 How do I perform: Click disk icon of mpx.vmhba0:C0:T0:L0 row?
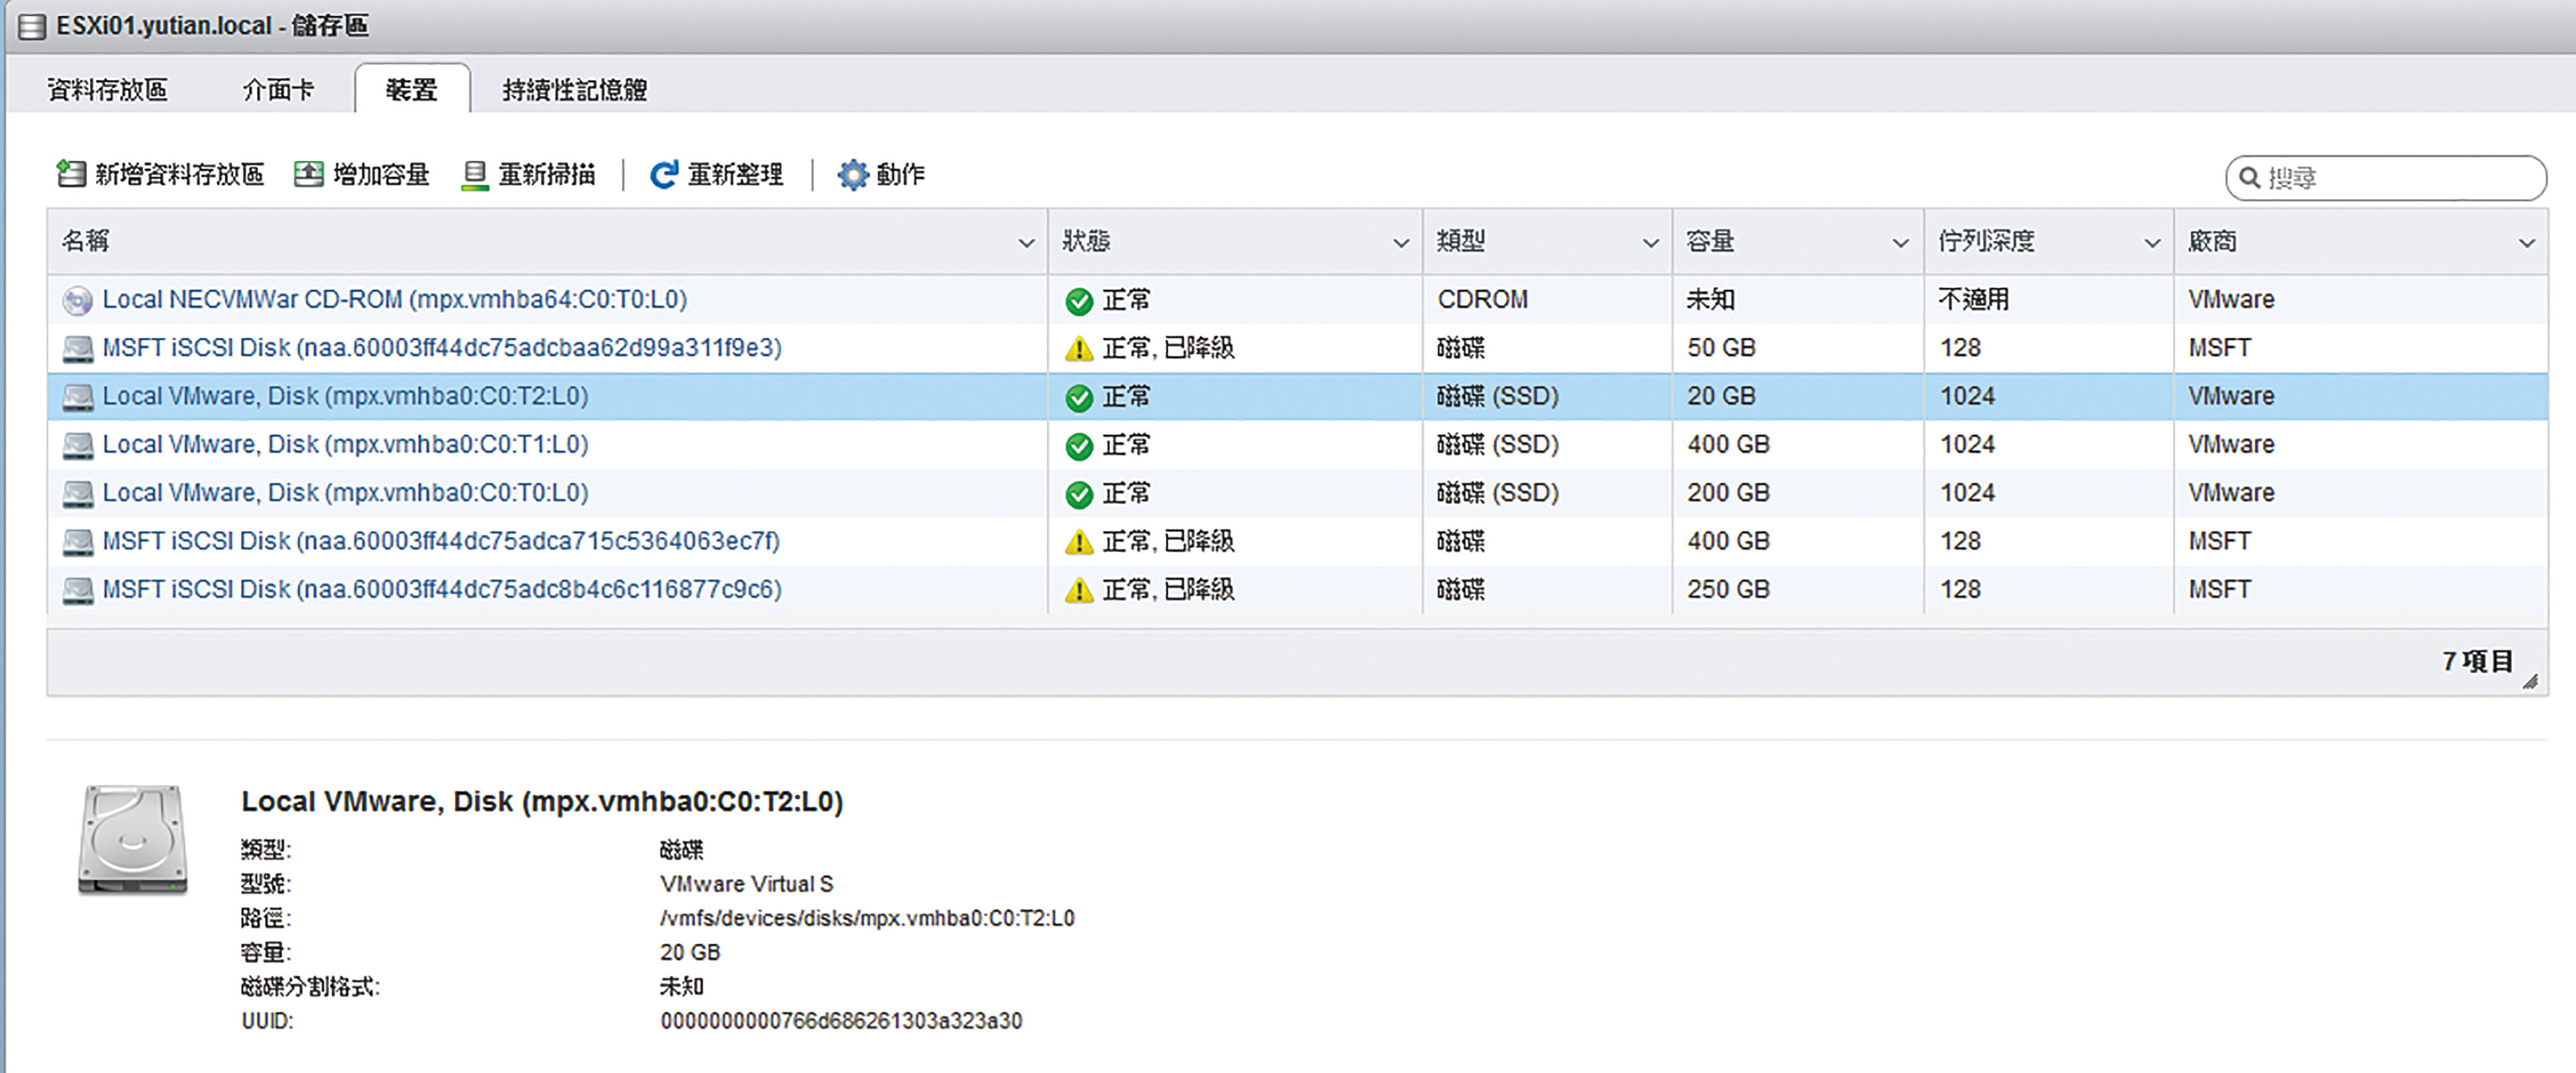tap(78, 493)
